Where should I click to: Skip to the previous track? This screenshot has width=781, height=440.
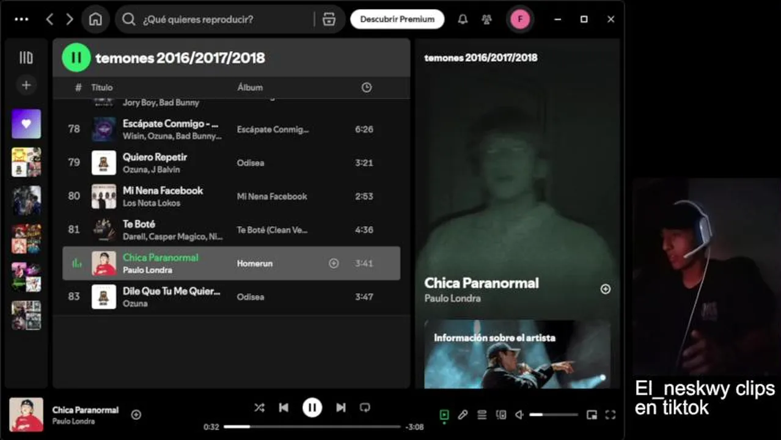(x=284, y=408)
